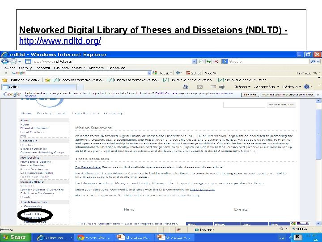
Task: Open the Membership Benefits sidebar link
Action: (35, 162)
